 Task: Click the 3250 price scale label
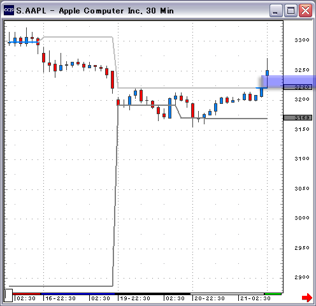click(302, 70)
